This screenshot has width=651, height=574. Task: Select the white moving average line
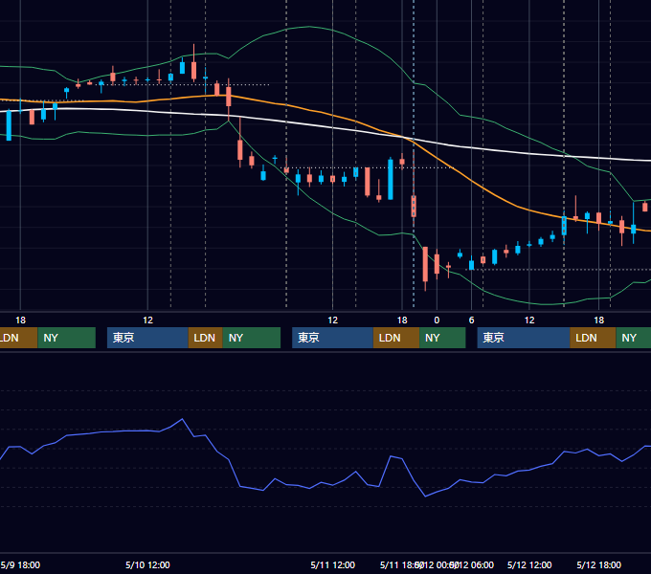(332, 127)
